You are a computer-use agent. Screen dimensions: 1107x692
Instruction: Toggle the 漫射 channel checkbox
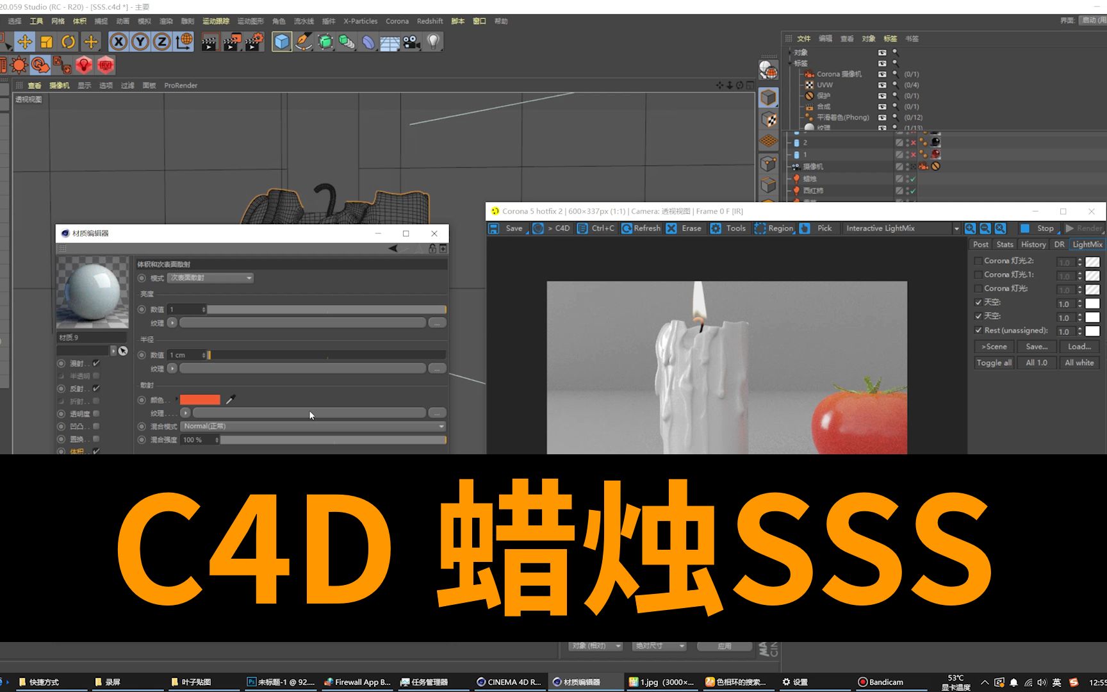(96, 363)
